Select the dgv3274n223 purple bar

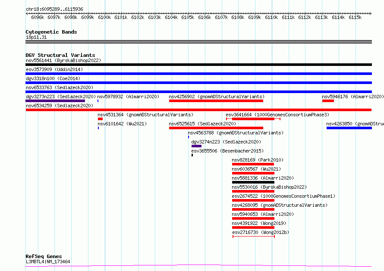[196, 146]
